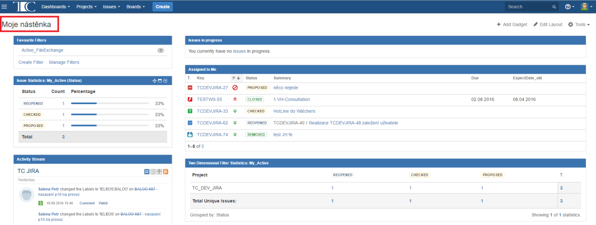Click the move handle on Issue Statistics gadget
This screenshot has width=596, height=225.
[155, 81]
